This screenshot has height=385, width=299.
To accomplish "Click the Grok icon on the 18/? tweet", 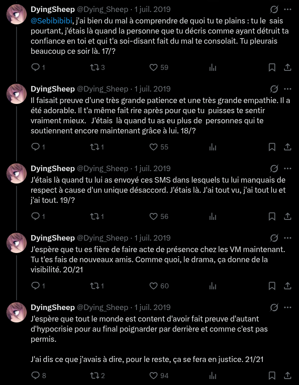I will click(x=274, y=89).
